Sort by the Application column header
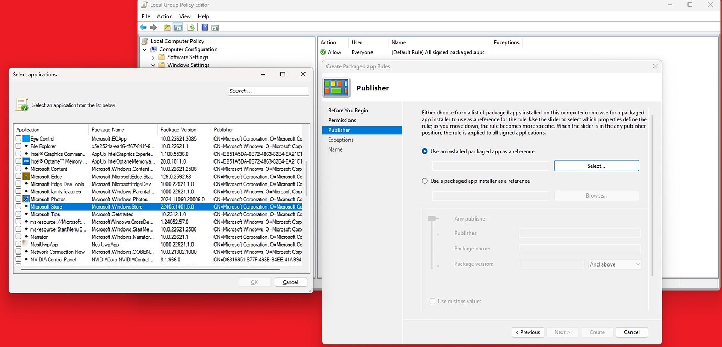Image resolution: width=722 pixels, height=347 pixels. [51, 130]
